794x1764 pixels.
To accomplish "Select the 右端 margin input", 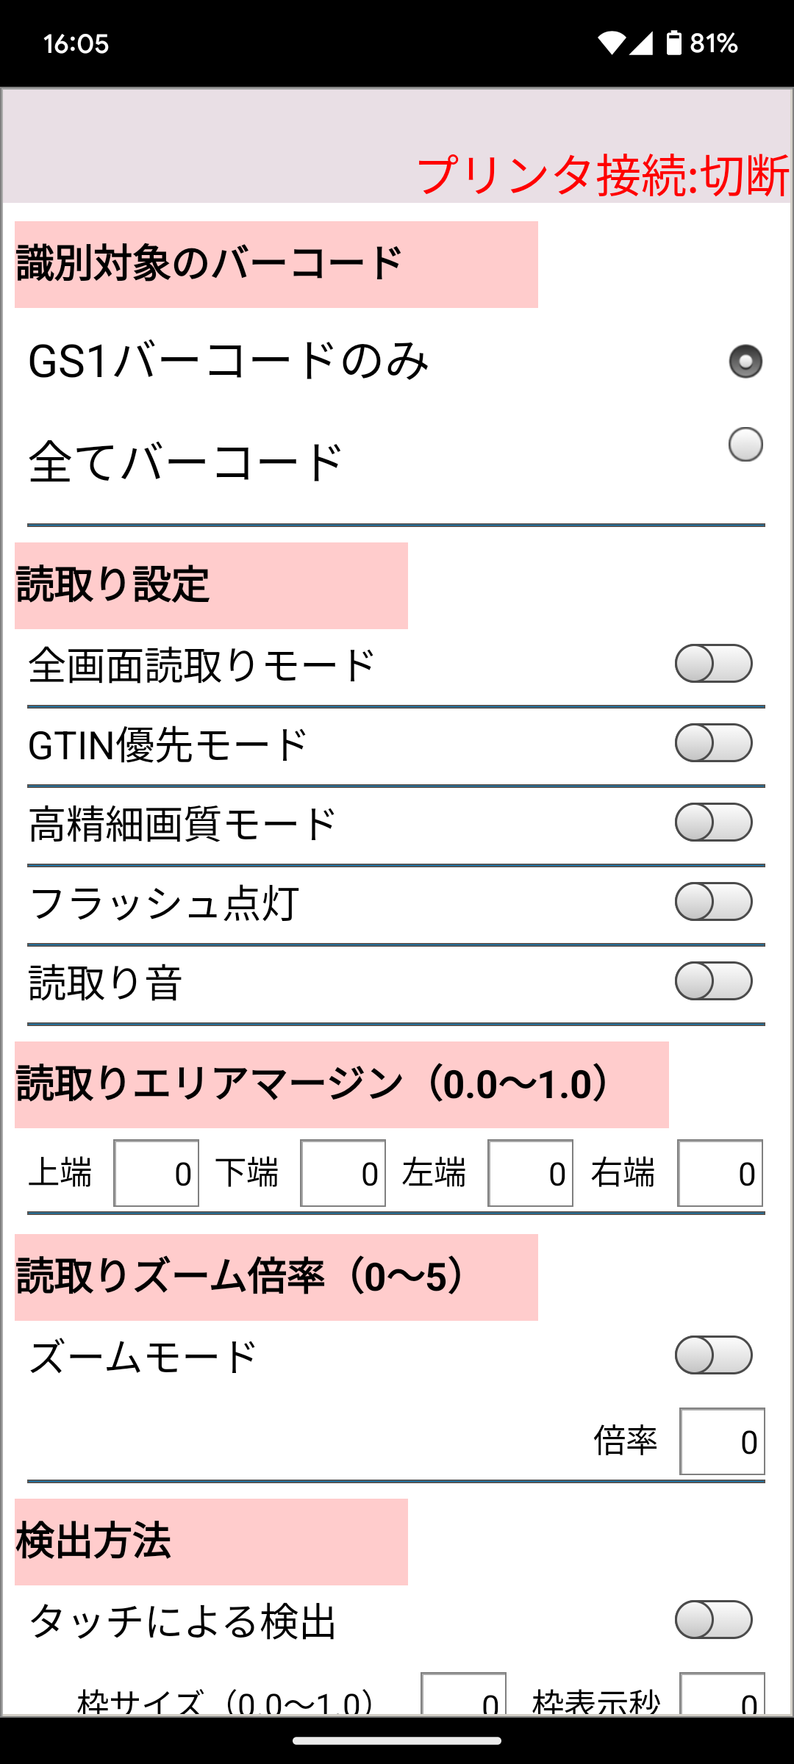I will click(x=720, y=1173).
